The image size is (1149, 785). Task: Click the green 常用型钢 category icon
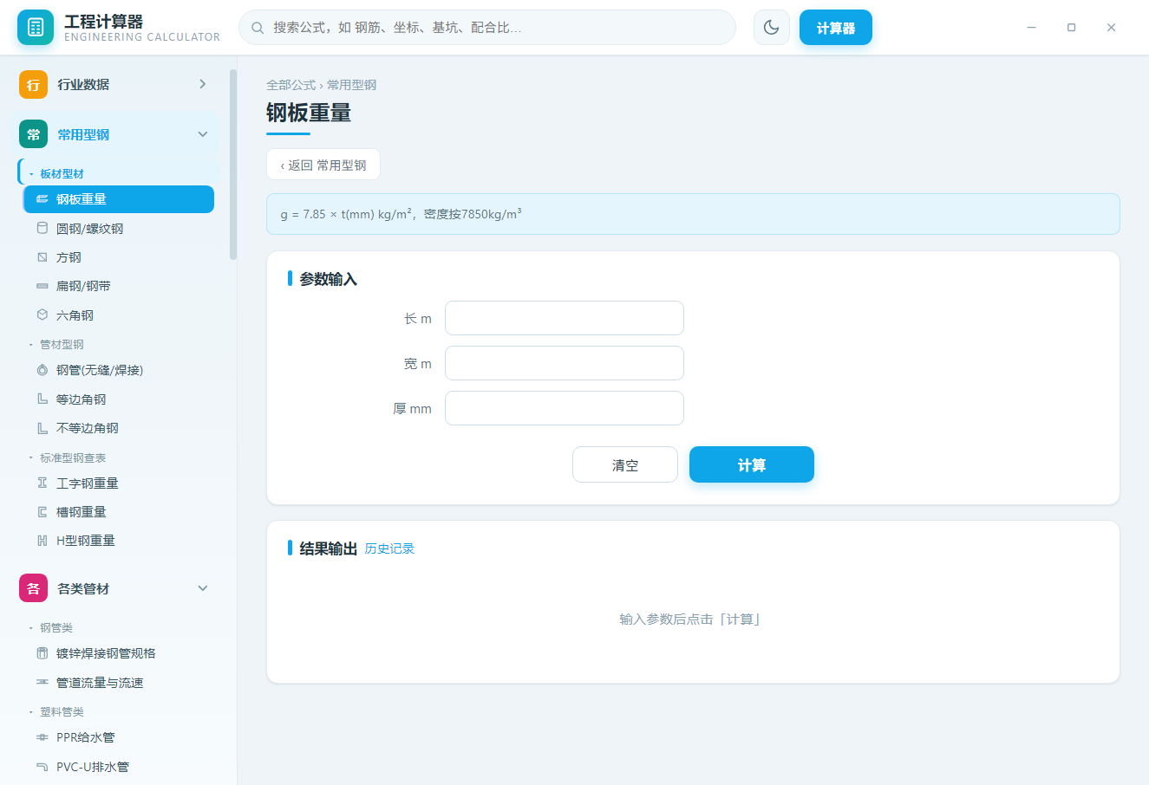click(33, 134)
